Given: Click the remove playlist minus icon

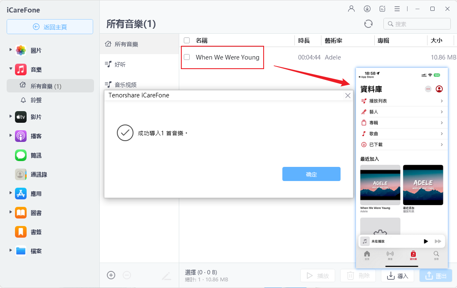Looking at the screenshot, I should pos(127,275).
